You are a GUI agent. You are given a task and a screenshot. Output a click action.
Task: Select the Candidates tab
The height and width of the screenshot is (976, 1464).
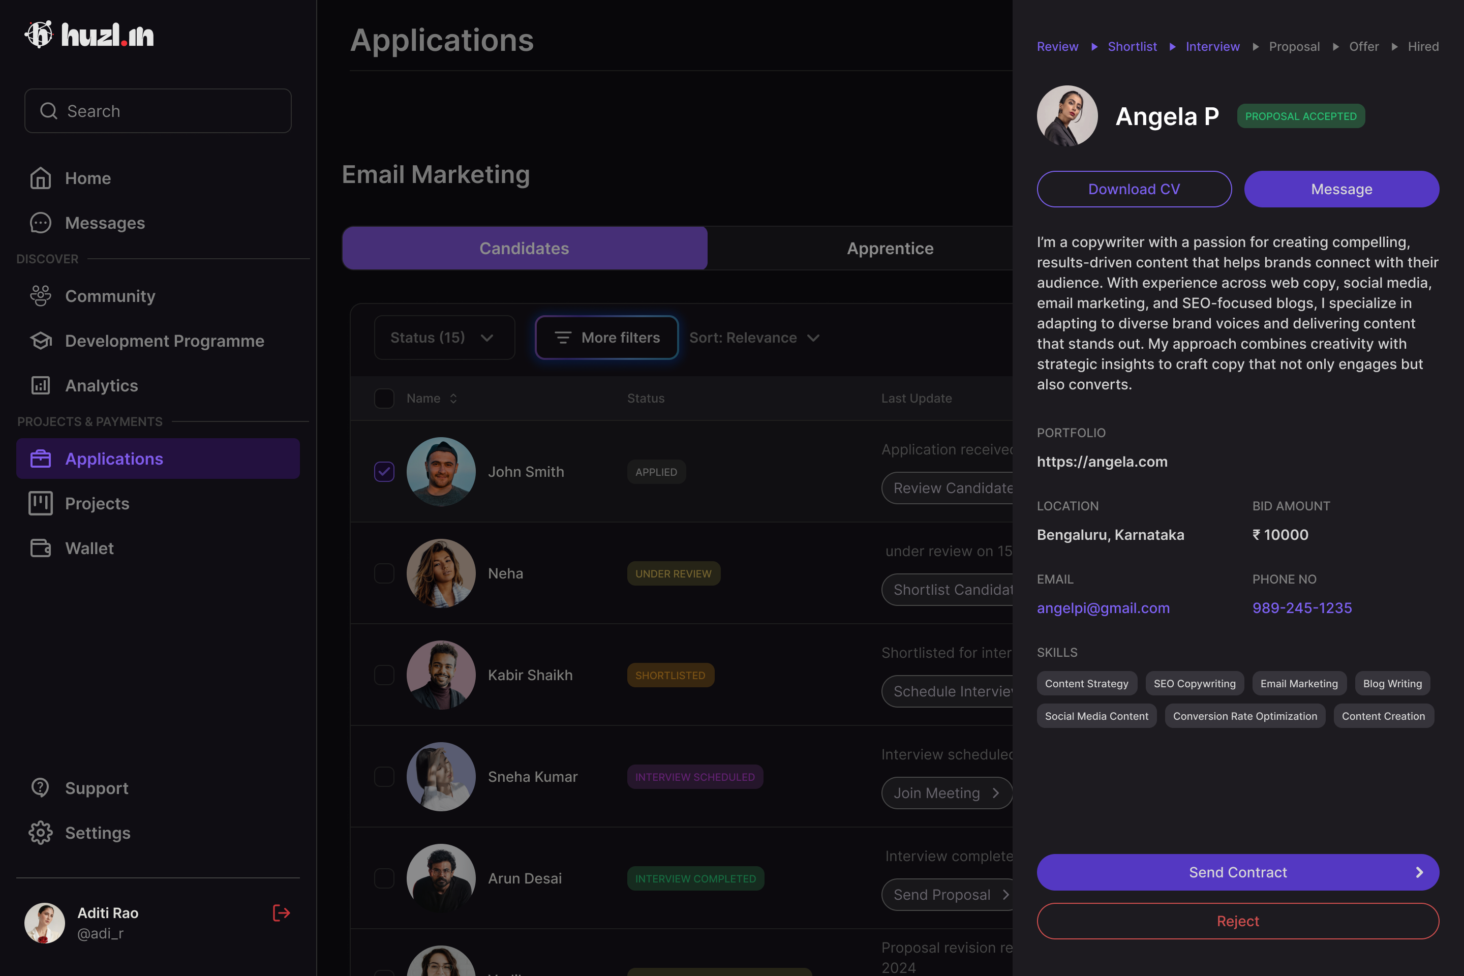click(x=524, y=249)
